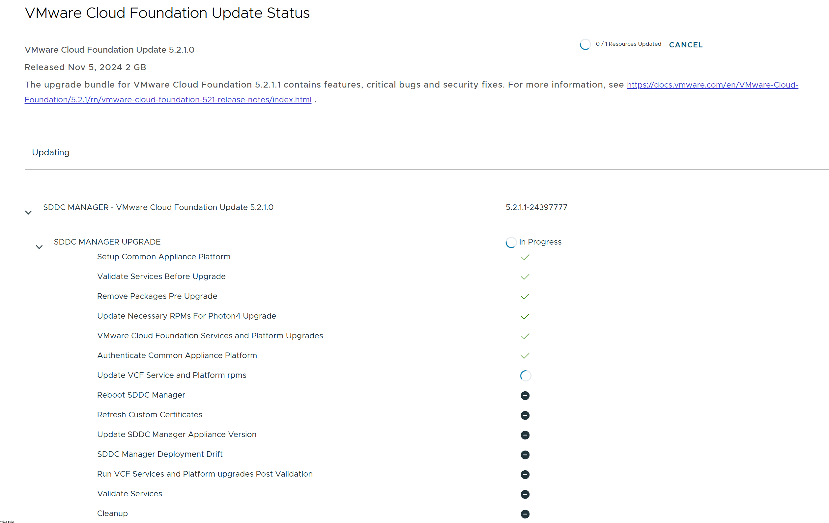Viewport: 829px width, 523px height.
Task: Click spinner for Update VCF Service rpms
Action: pyautogui.click(x=525, y=376)
